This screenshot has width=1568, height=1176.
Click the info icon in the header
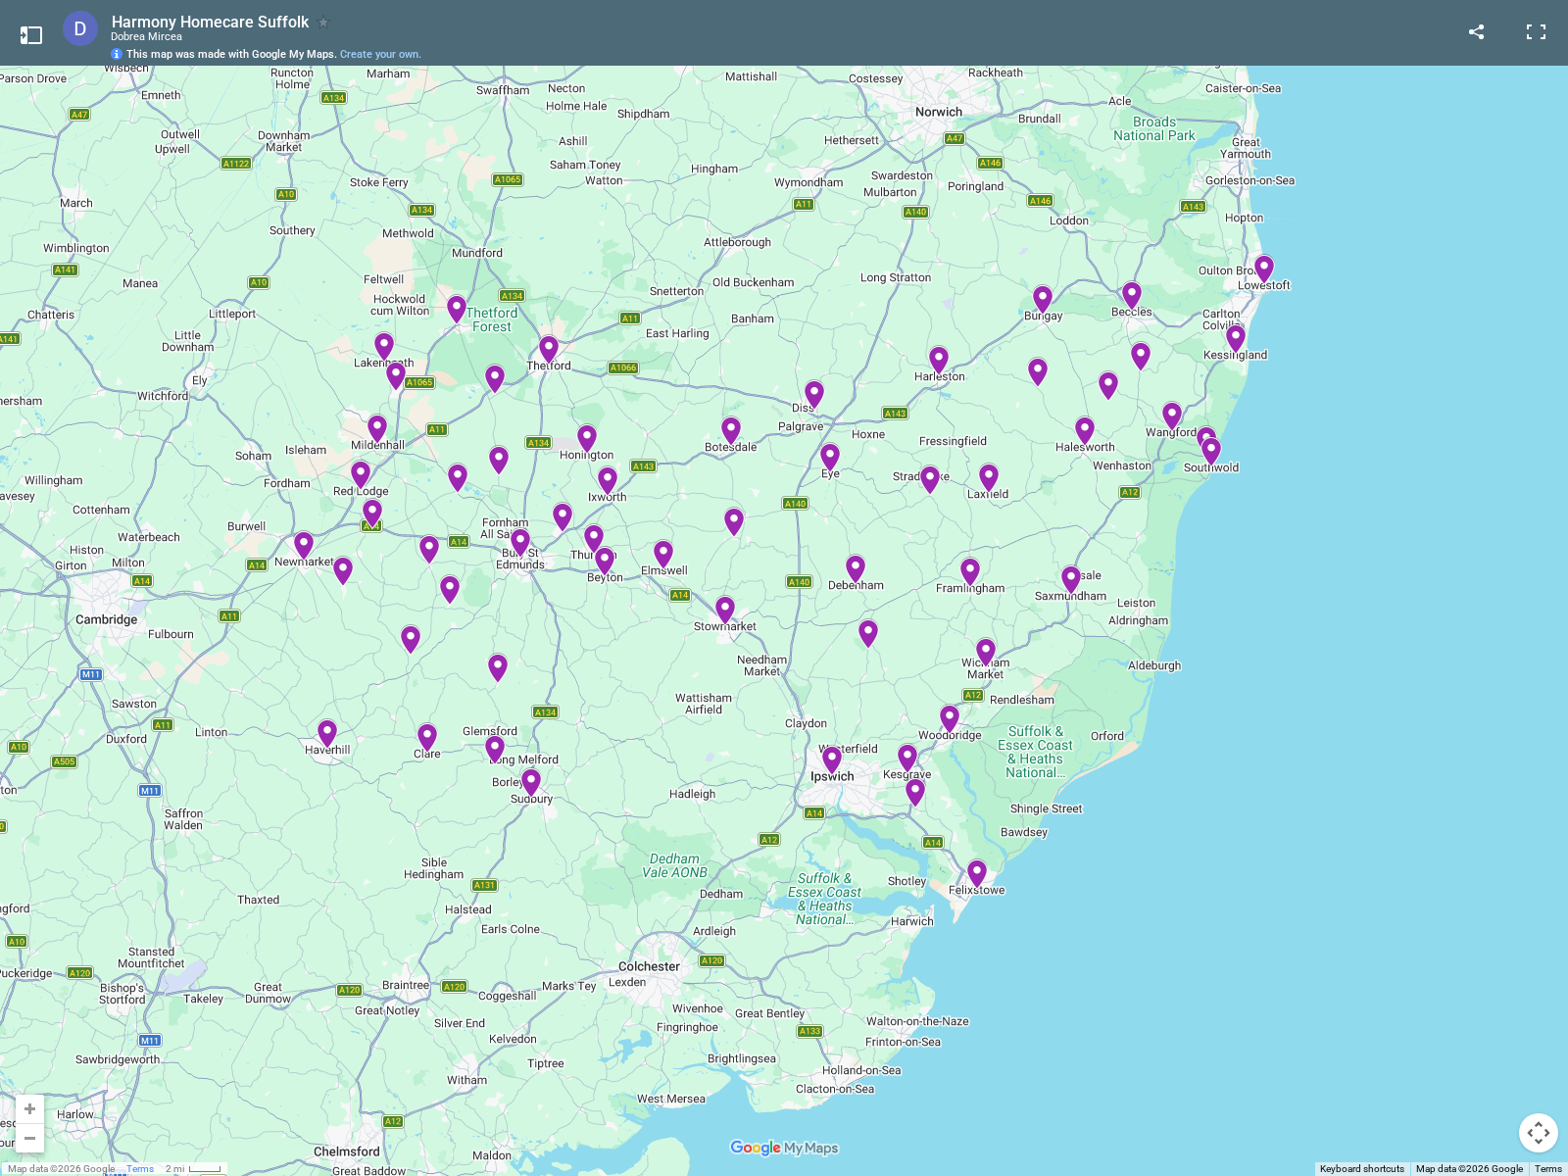pyautogui.click(x=117, y=55)
